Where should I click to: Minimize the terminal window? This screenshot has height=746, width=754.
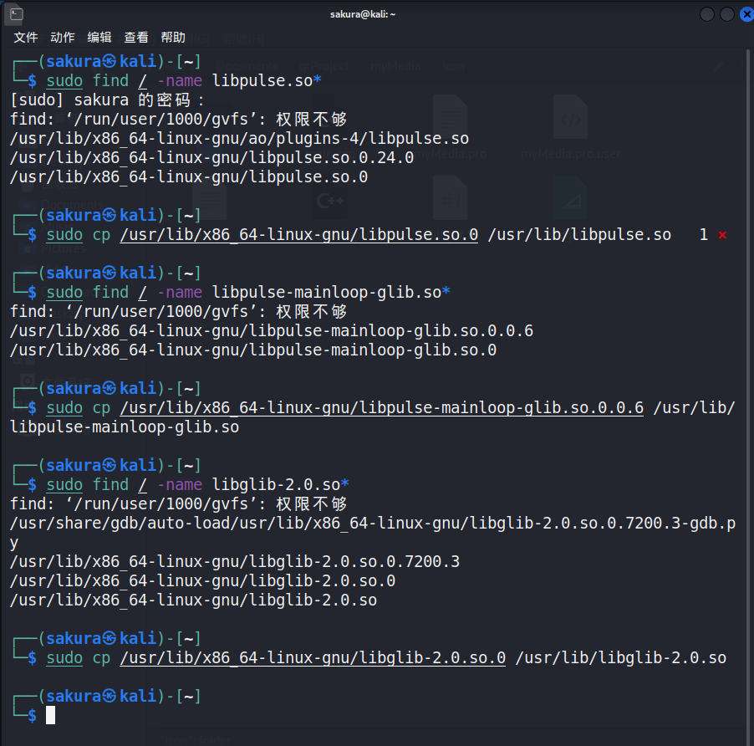pyautogui.click(x=707, y=14)
